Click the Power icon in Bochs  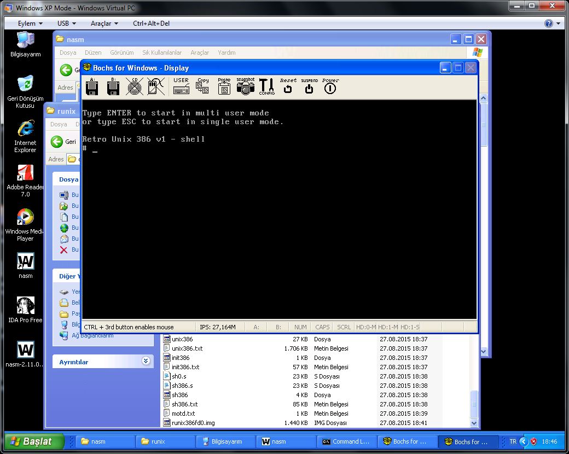coord(330,86)
